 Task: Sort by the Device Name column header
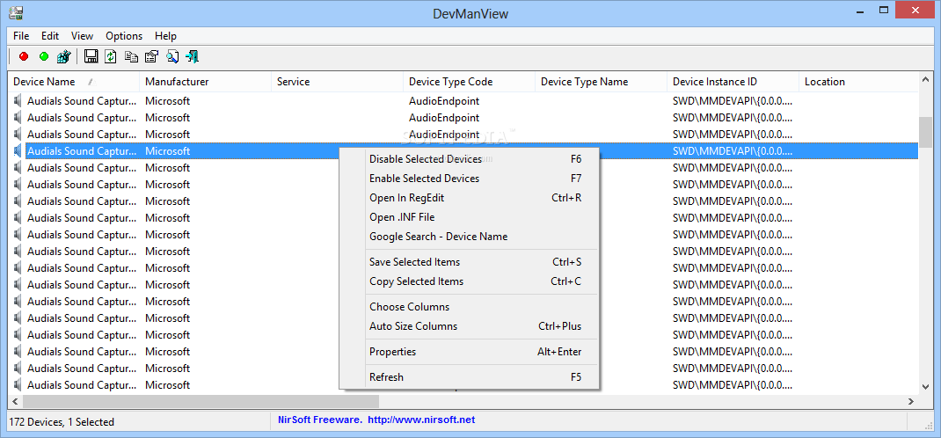click(x=73, y=82)
